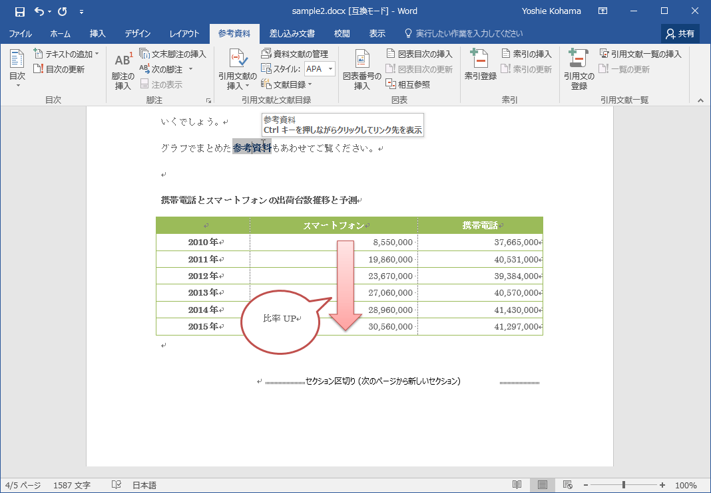Click 目次の更新 button
This screenshot has height=493, width=711.
tap(59, 69)
